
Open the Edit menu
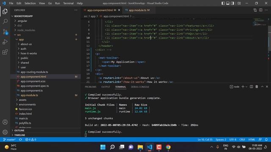tap(19, 3)
